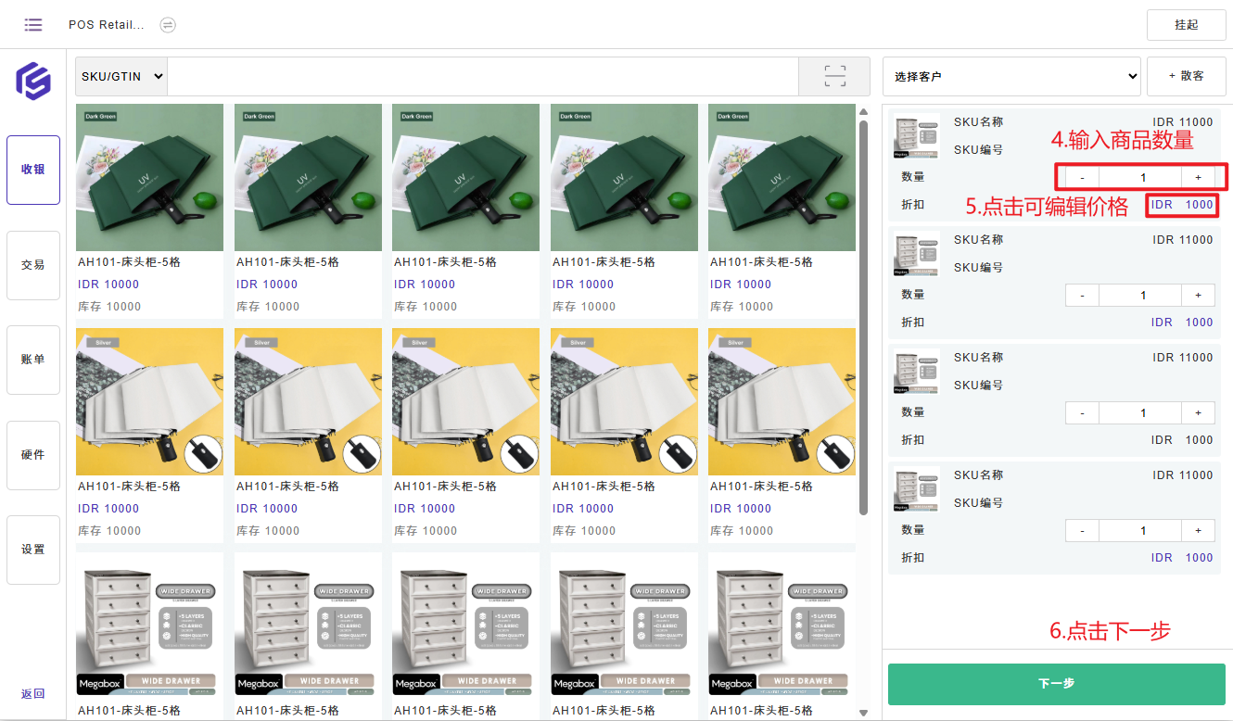Click the 返回 back link

click(33, 694)
